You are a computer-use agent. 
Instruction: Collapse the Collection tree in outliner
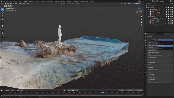(147, 8)
